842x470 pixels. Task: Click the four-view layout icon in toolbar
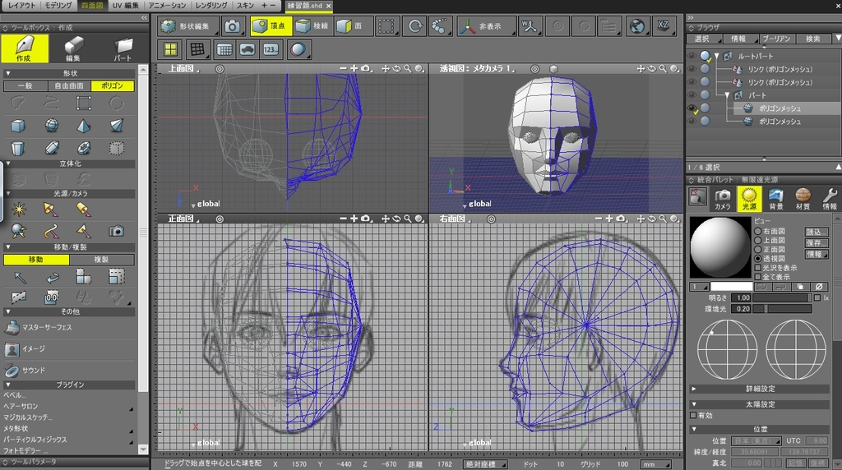click(x=171, y=49)
